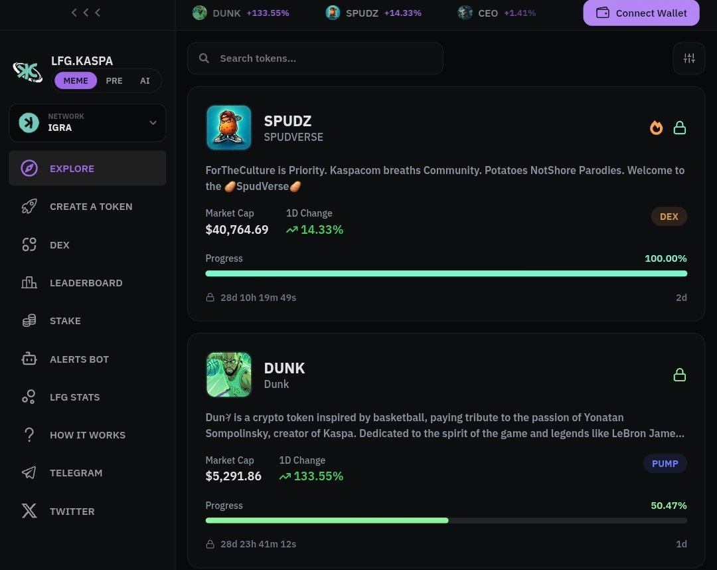
Task: Click the search magnifier icon
Action: click(204, 58)
